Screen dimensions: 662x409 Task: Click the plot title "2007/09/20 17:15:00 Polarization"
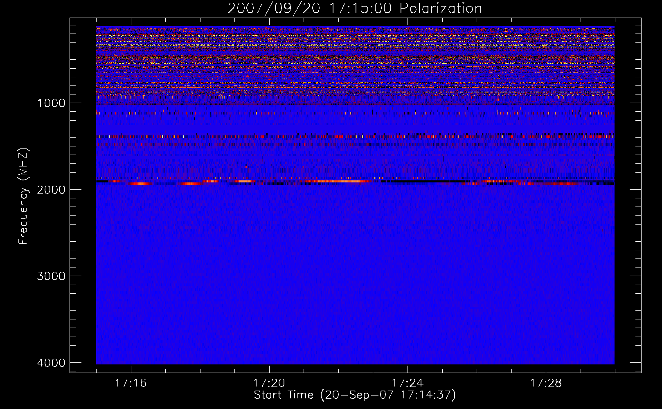(x=355, y=9)
